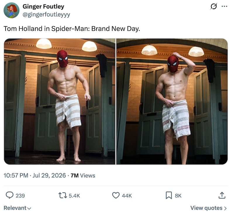Like the post with heart icon
The width and height of the screenshot is (234, 216).
tap(116, 195)
